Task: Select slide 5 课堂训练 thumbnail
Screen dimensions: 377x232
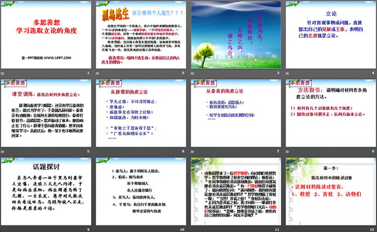Action: click(46, 113)
